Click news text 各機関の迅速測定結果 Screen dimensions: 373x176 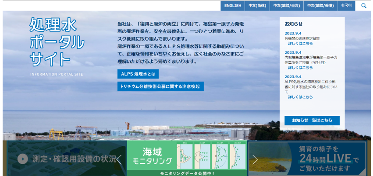(x=302, y=38)
